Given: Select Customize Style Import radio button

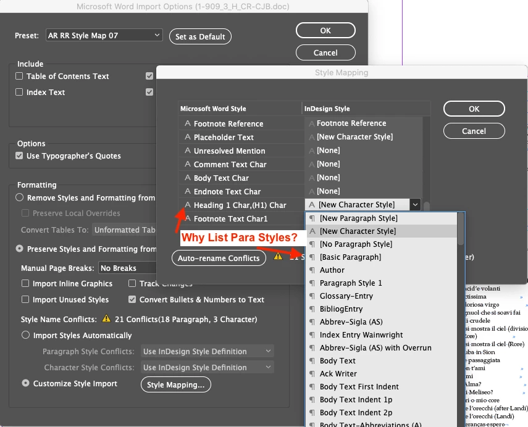Looking at the screenshot, I should point(25,383).
